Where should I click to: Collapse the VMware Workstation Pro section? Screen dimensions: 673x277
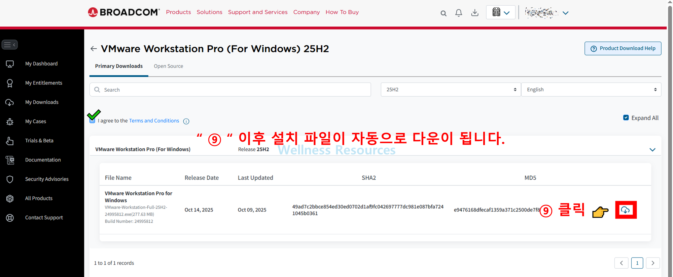coord(652,150)
